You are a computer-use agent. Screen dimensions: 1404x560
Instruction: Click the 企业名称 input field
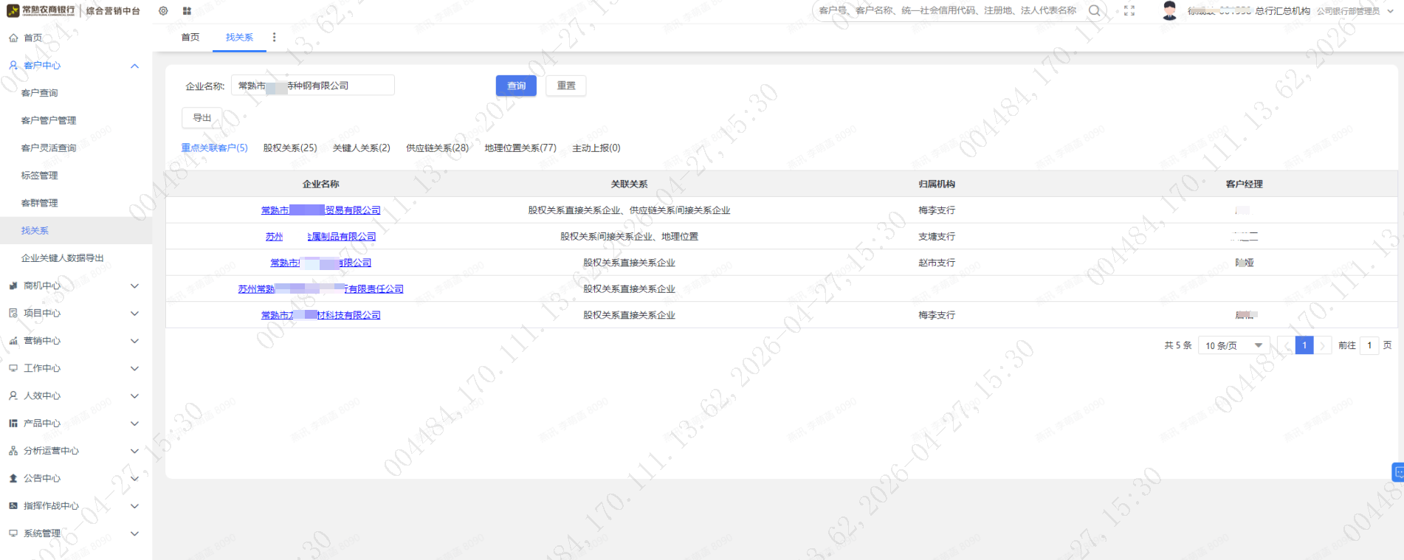[x=313, y=86]
